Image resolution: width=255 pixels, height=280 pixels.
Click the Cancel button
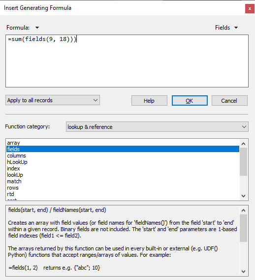[229, 101]
